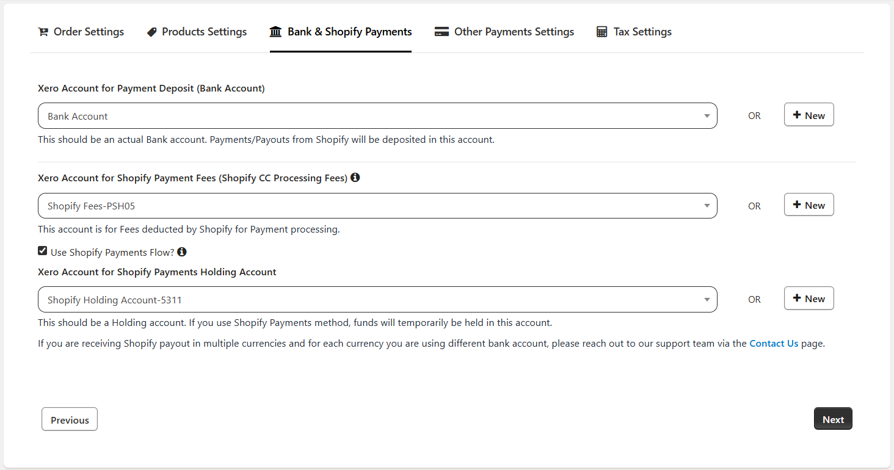Click the calculator icon beside Tax Settings
The image size is (894, 470).
tap(602, 32)
